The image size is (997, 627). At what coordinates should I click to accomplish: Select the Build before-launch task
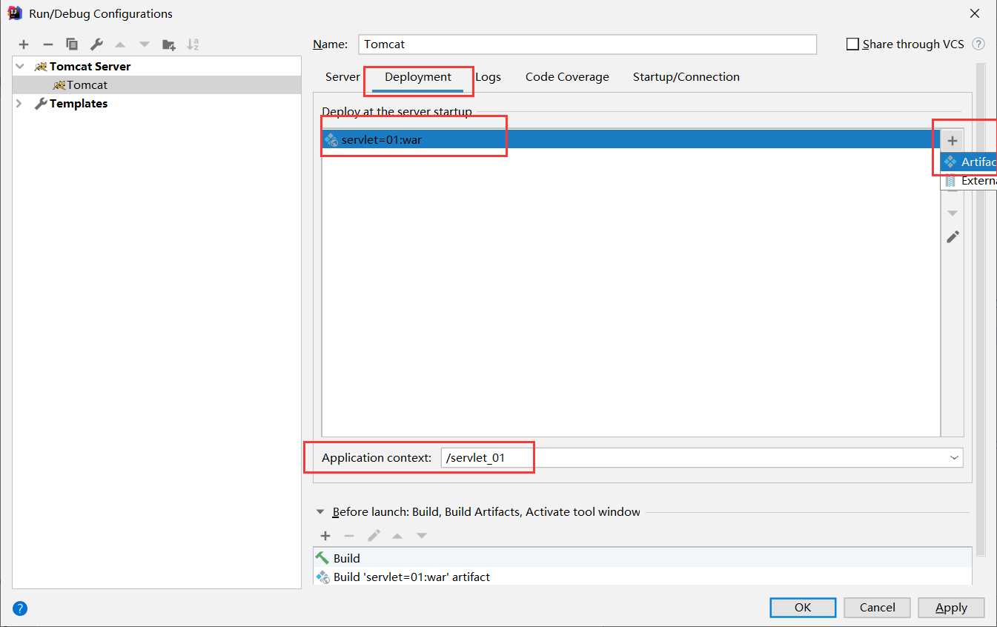point(642,558)
